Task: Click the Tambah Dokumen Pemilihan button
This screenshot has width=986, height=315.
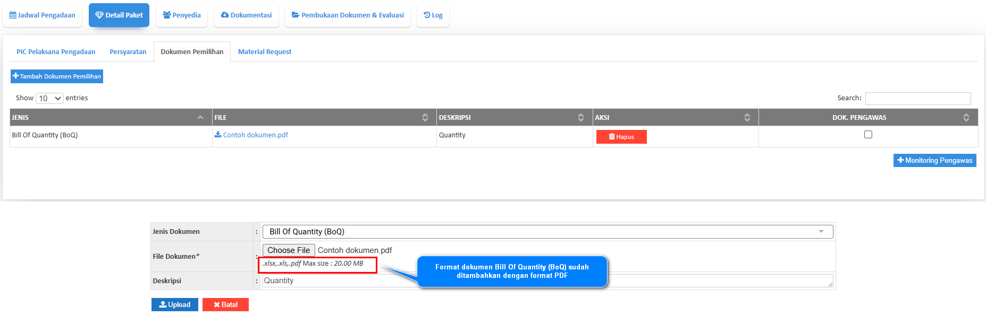Action: [57, 76]
